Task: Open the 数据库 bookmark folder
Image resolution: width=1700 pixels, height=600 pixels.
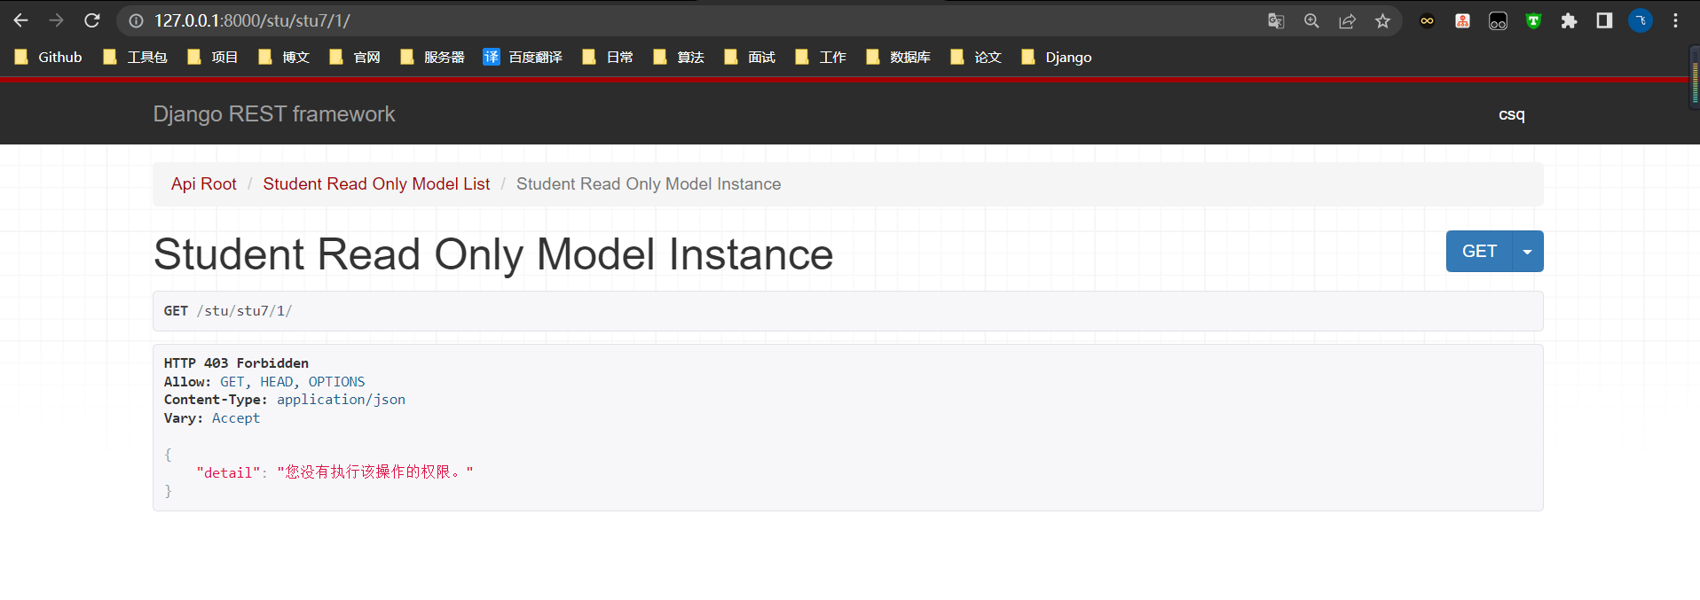Action: pos(899,57)
